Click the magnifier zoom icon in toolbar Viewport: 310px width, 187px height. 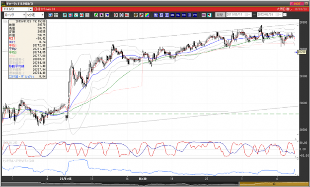[x=50, y=15]
